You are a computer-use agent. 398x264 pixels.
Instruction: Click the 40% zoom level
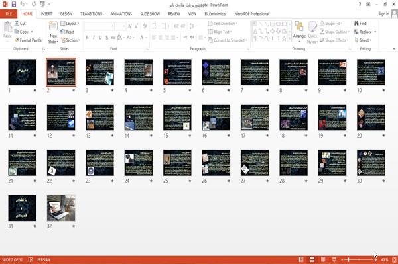pos(385,259)
